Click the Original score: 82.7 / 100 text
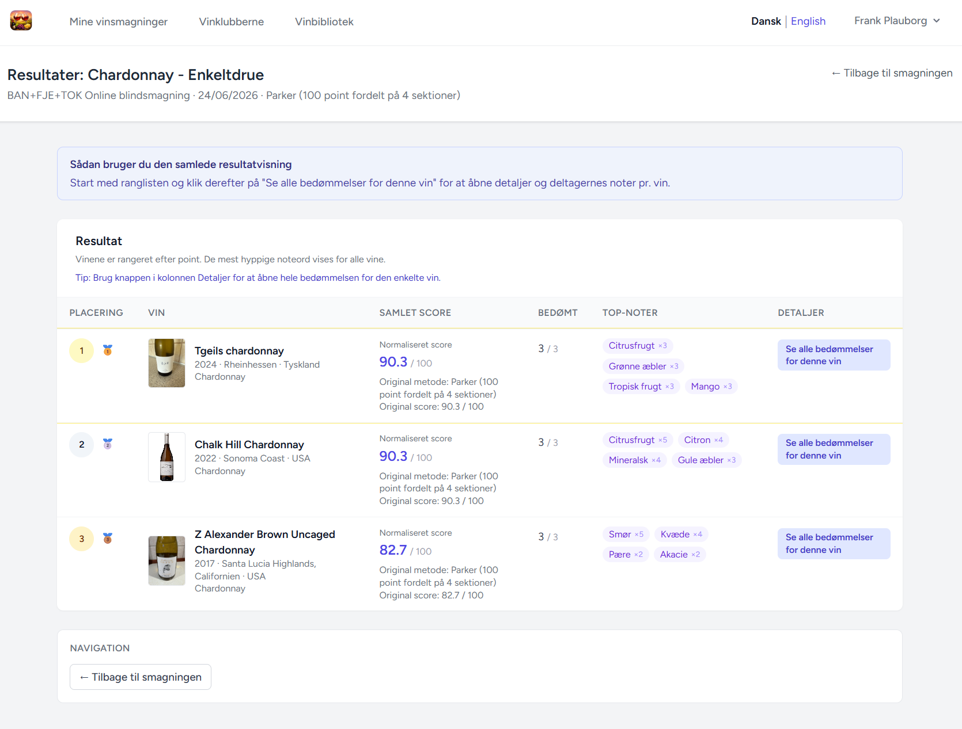Image resolution: width=962 pixels, height=729 pixels. tap(431, 596)
